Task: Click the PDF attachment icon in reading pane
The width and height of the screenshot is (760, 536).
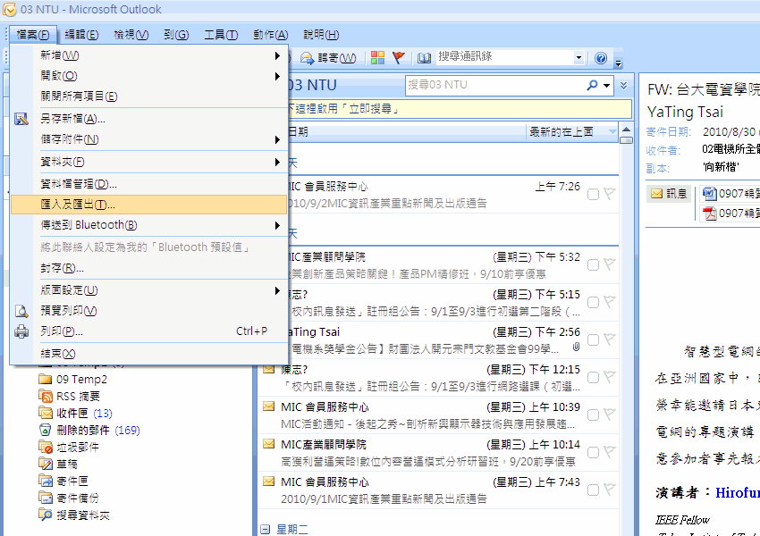Action: coord(709,213)
